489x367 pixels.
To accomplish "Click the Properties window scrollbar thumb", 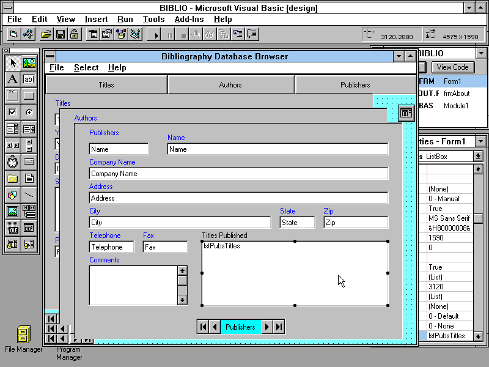I will (x=478, y=218).
